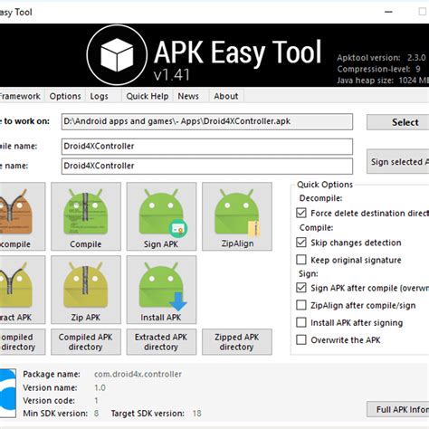Uncheck Skip changes detection
Image resolution: width=429 pixels, height=429 pixels.
coord(301,243)
